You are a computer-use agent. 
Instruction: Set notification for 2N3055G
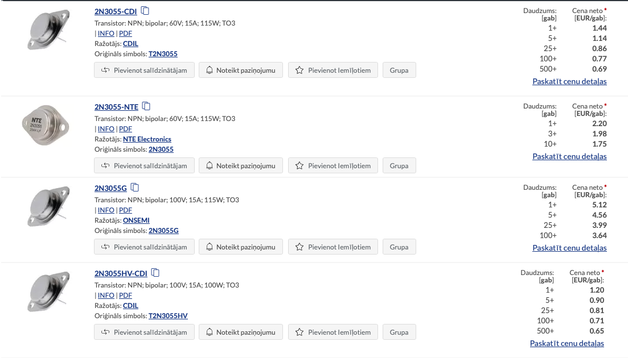click(240, 247)
